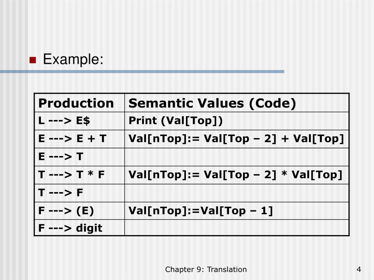
Task: Select the "Print (Val[Top])" code cell
Action: click(175, 121)
